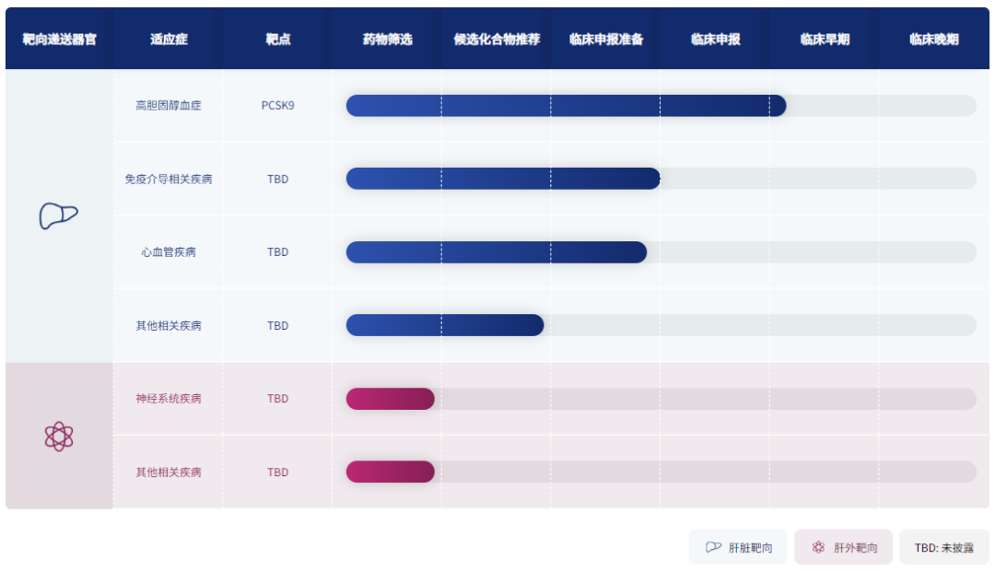Click the 靶点 column header
The width and height of the screenshot is (995, 571).
click(x=277, y=40)
